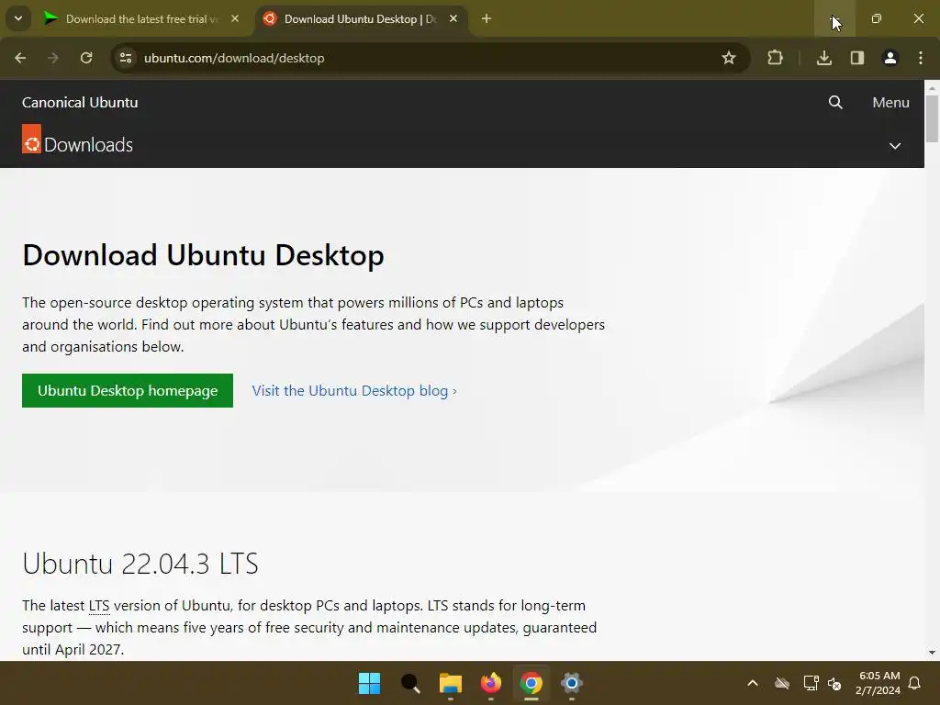This screenshot has width=940, height=705.
Task: Select the Download Ubuntu Desktop tab
Action: pos(362,19)
